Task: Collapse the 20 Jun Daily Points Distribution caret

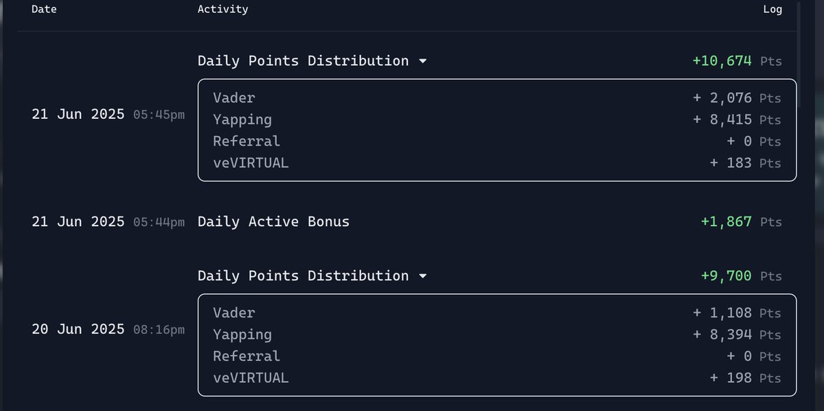Action: pyautogui.click(x=422, y=276)
